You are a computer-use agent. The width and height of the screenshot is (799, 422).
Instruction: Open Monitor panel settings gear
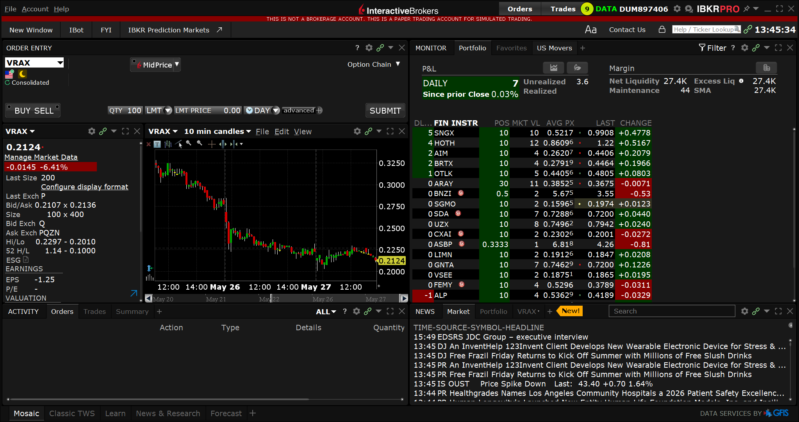click(744, 48)
